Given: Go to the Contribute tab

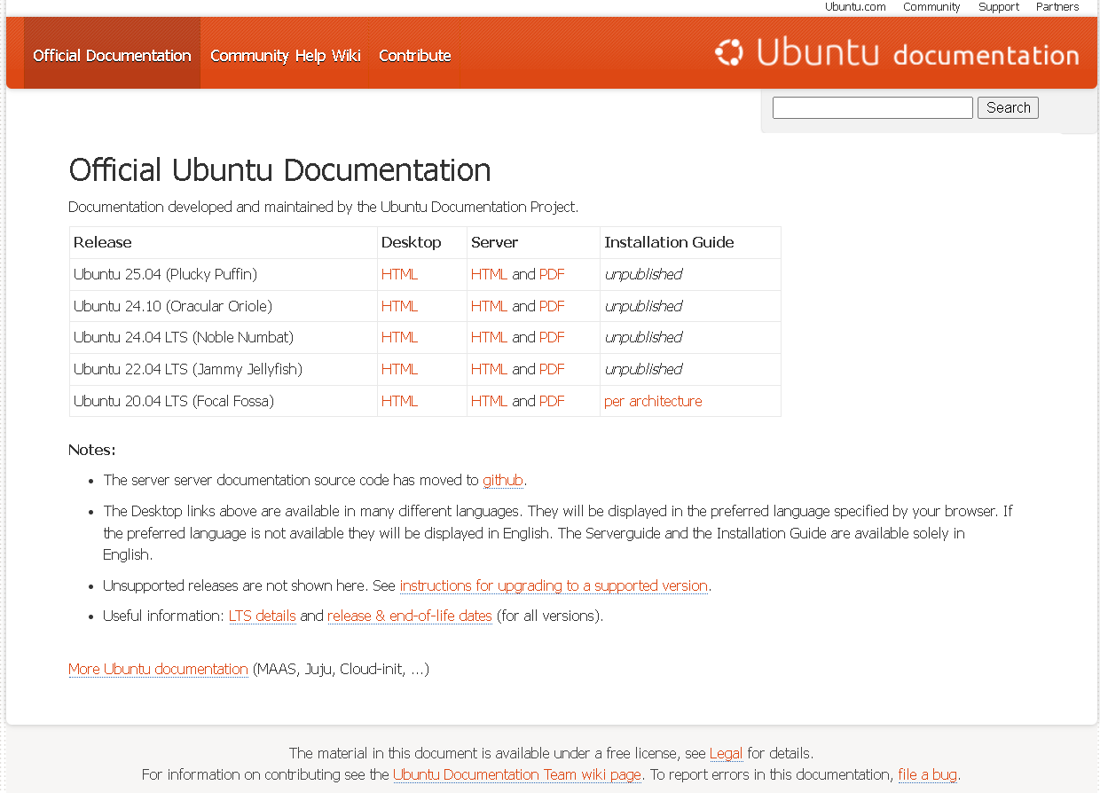Looking at the screenshot, I should (414, 55).
